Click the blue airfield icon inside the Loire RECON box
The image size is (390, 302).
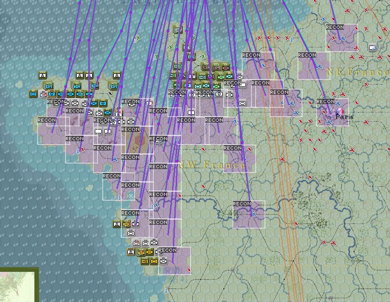(254, 214)
